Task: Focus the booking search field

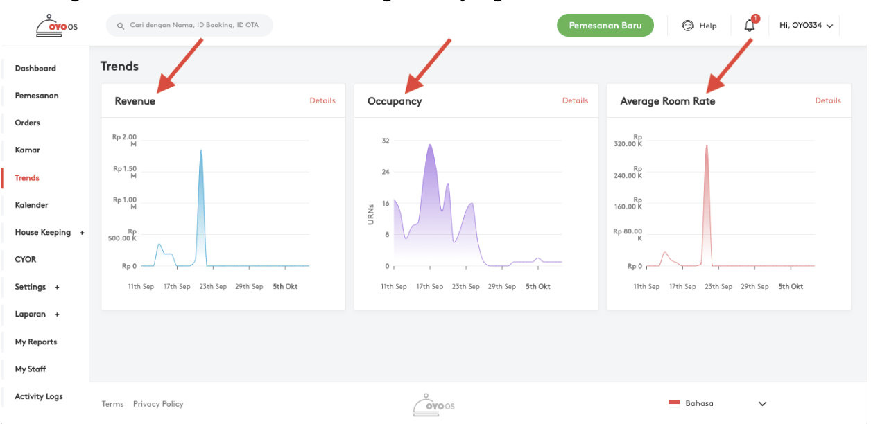Action: coord(189,26)
